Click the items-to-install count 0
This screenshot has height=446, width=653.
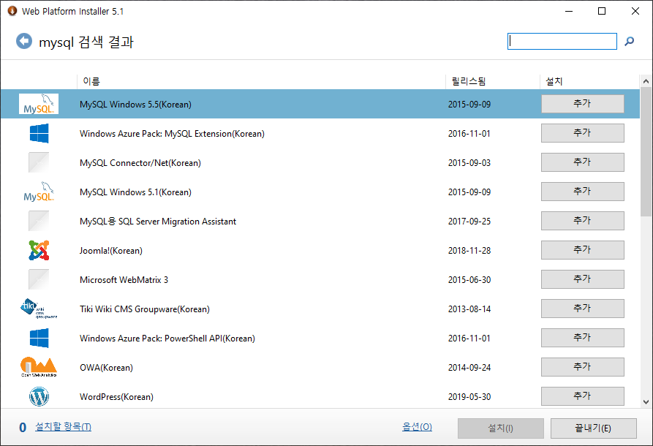coord(23,427)
